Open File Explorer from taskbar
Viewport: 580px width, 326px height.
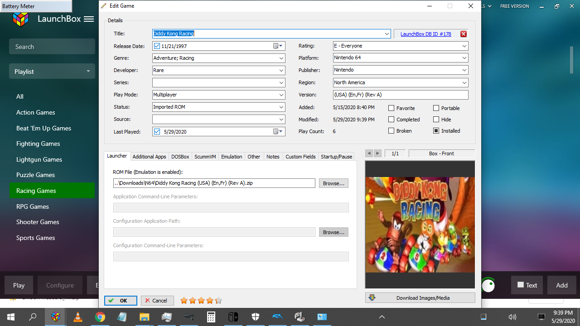click(144, 317)
